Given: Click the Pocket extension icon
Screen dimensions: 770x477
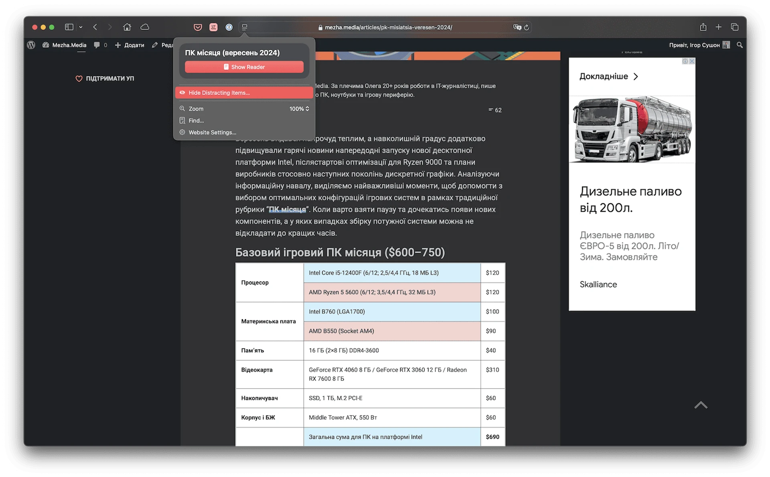Looking at the screenshot, I should click(198, 27).
